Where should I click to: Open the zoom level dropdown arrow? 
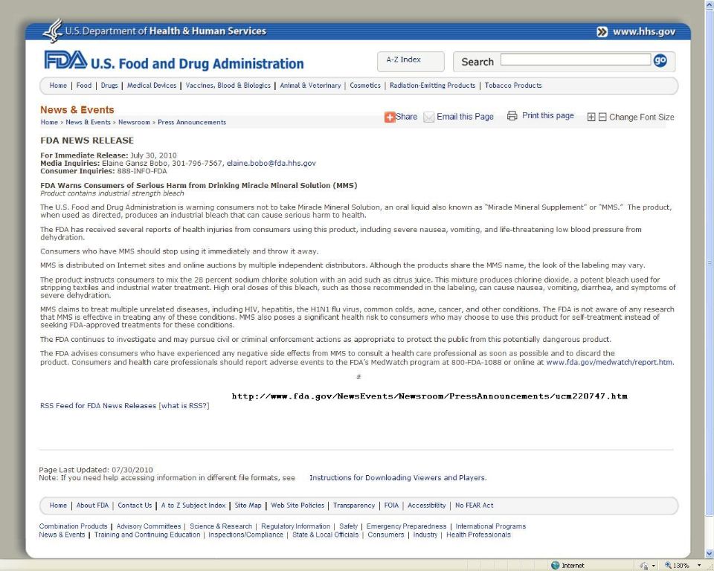point(699,566)
